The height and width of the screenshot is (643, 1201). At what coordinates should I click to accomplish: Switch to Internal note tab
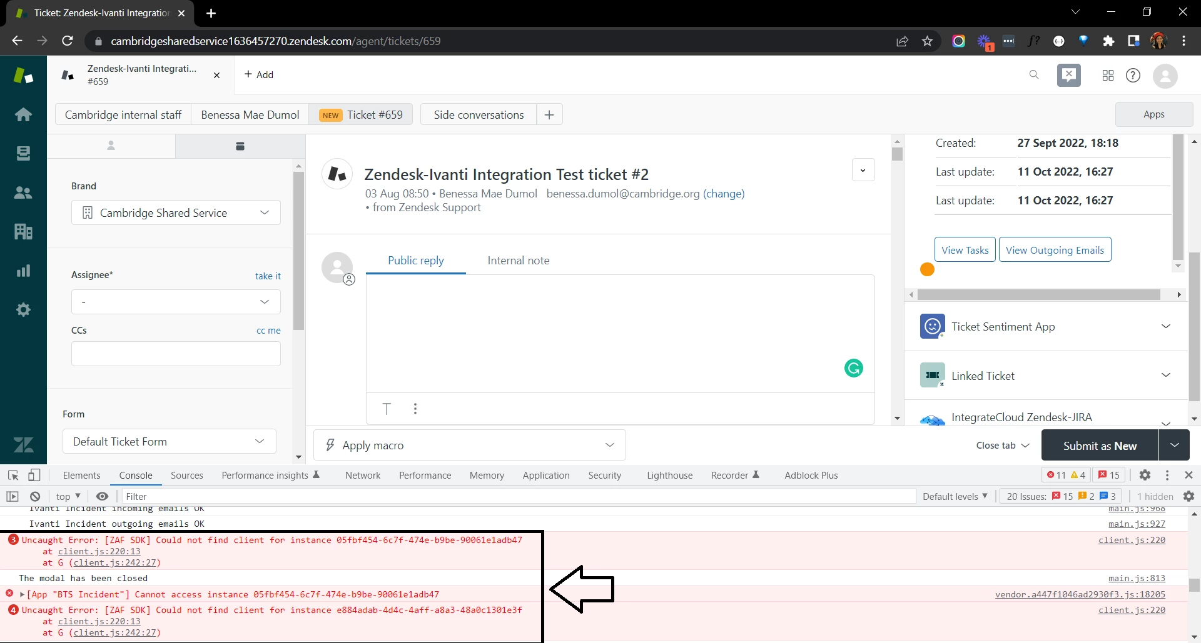click(x=519, y=261)
